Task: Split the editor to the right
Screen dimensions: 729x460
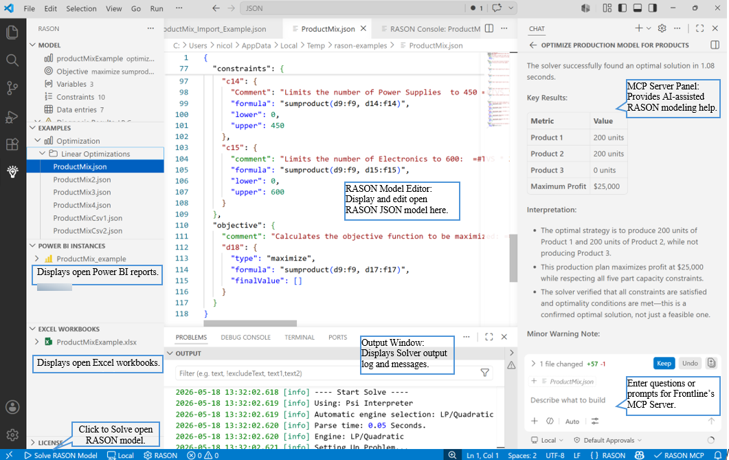Action: [x=489, y=28]
